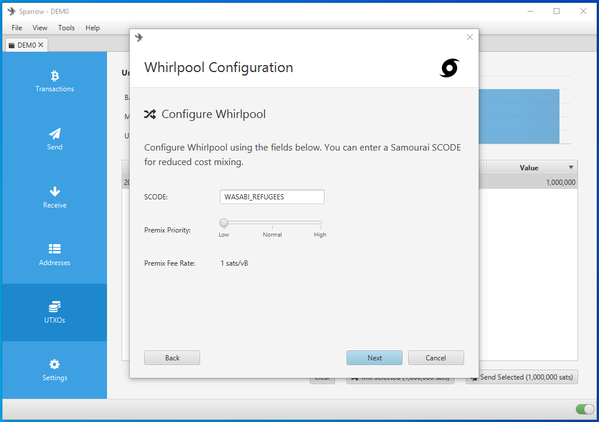The image size is (599, 422).
Task: Open the Receive sidebar section
Action: click(55, 197)
